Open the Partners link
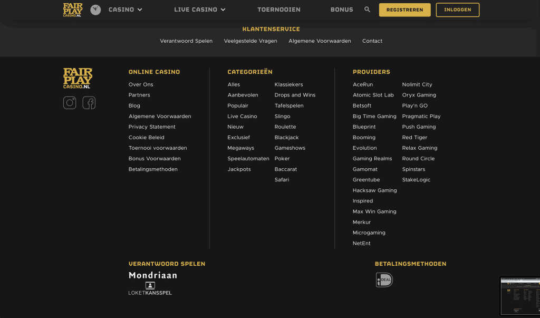This screenshot has height=318, width=540. [139, 95]
